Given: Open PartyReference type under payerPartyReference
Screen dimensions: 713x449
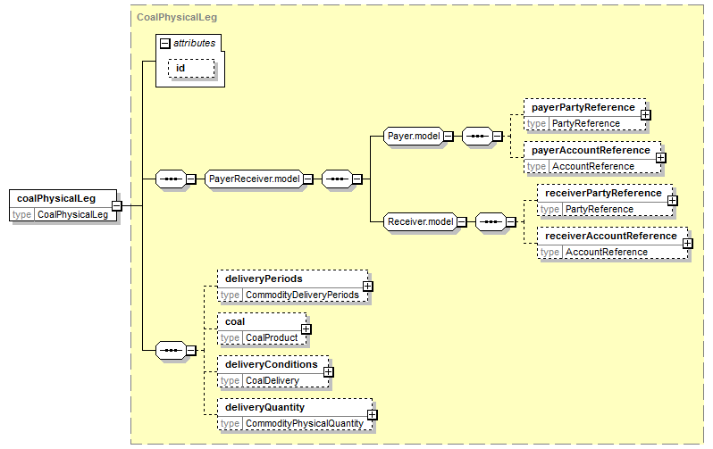Looking at the screenshot, I should pos(586,123).
